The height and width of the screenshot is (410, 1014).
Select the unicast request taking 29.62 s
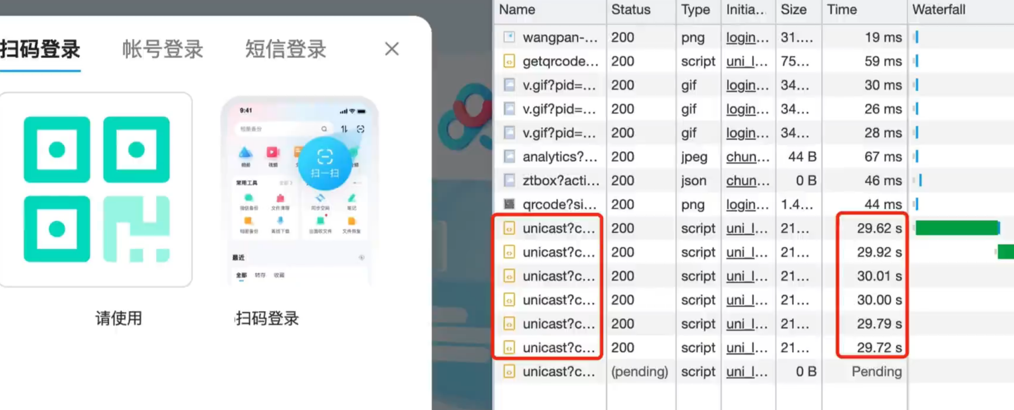[x=754, y=228]
